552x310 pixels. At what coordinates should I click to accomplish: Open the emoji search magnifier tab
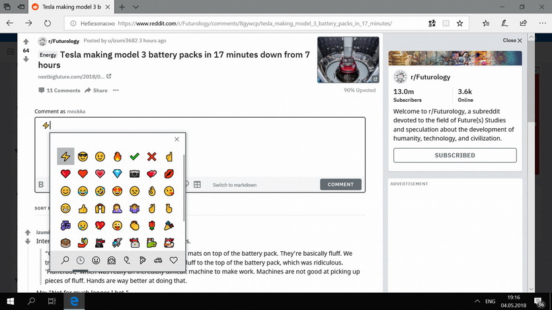pos(65,260)
